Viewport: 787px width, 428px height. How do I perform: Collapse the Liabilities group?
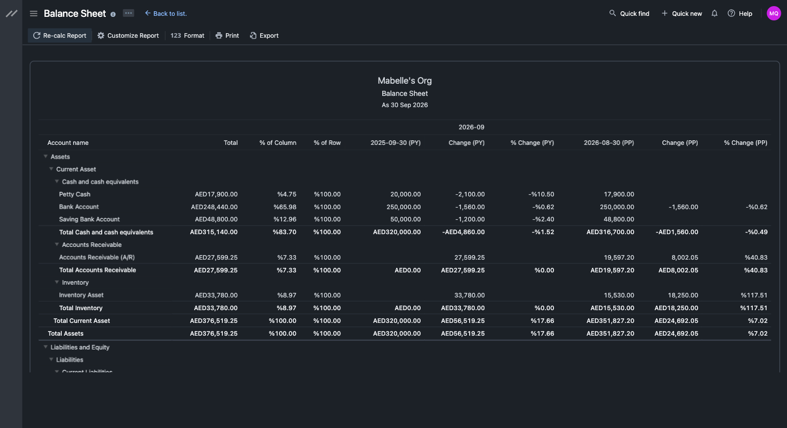(x=51, y=360)
